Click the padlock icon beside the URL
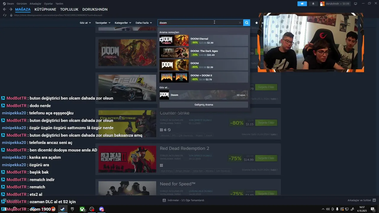 tap(11, 15)
